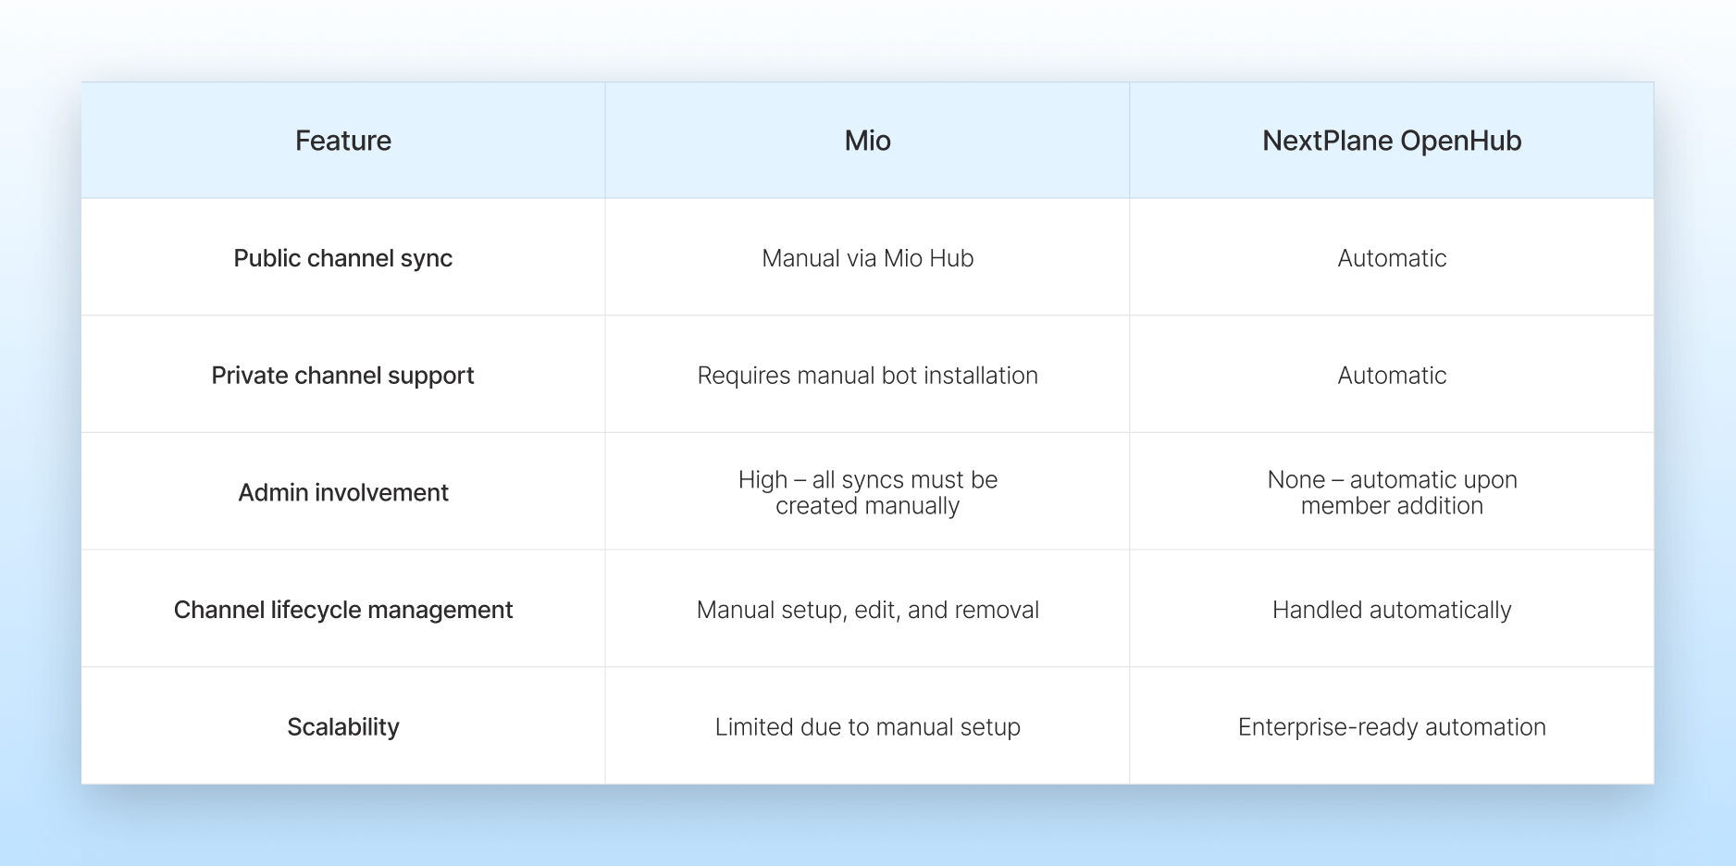Select Manual setup, edit, and removal cell
Viewport: 1736px width, 866px height.
[867, 610]
